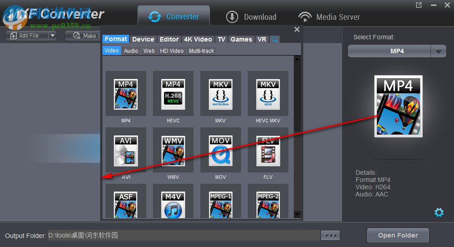Click the large MP4 preview thumbnail

398,106
